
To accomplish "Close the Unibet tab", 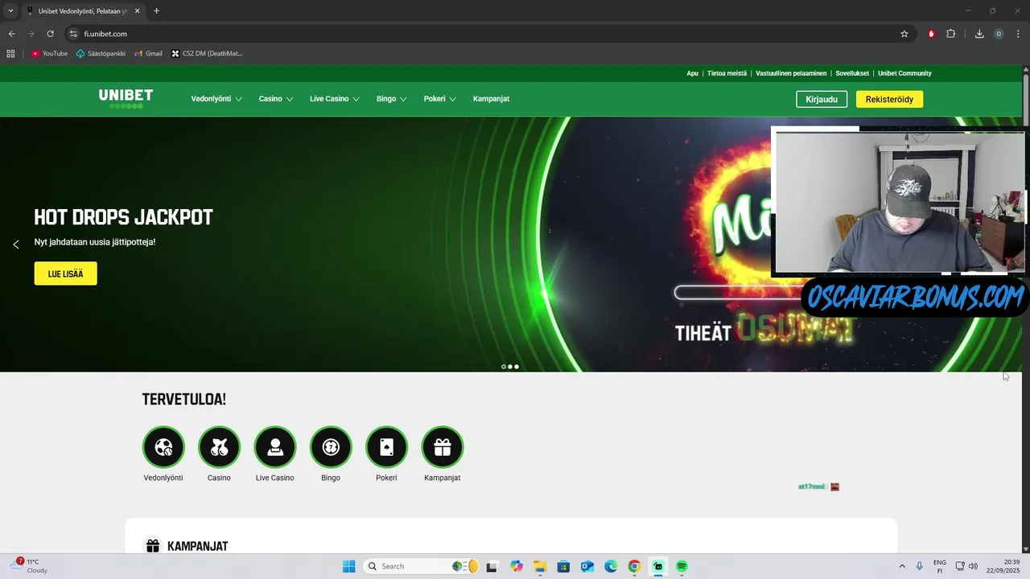I will click(138, 11).
